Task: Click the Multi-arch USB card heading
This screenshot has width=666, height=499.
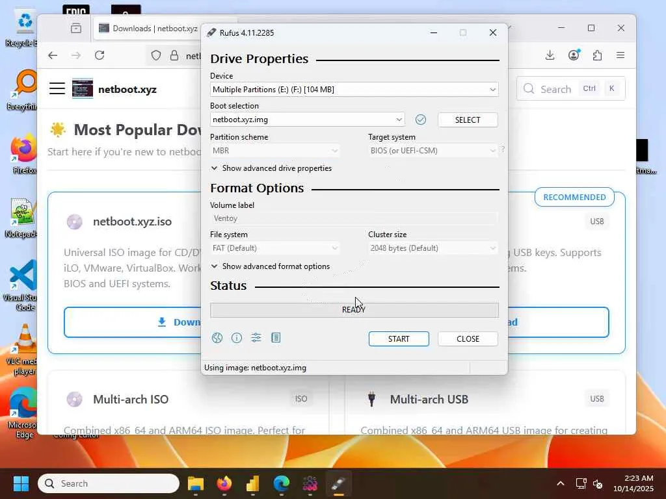Action: [429, 400]
